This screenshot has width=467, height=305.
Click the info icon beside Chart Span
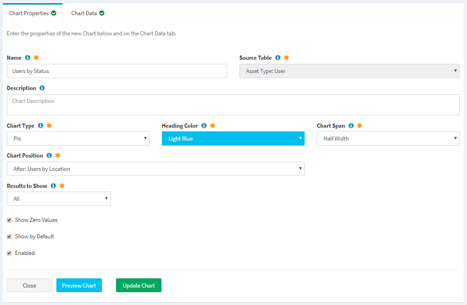pyautogui.click(x=351, y=126)
